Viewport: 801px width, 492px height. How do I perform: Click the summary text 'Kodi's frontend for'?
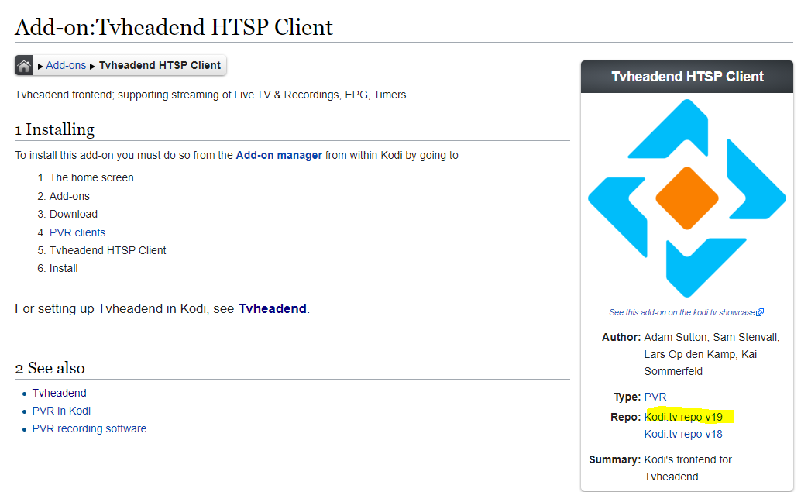(688, 459)
